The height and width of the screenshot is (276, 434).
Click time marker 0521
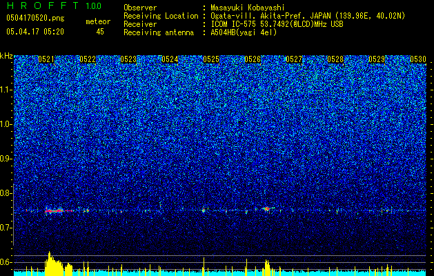tap(46, 59)
